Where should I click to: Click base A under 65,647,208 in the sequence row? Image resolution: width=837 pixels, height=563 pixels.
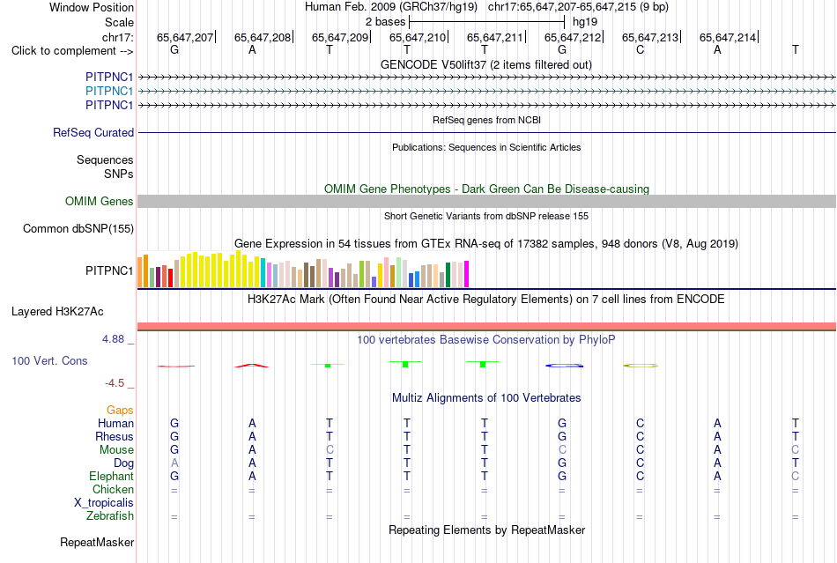(252, 49)
